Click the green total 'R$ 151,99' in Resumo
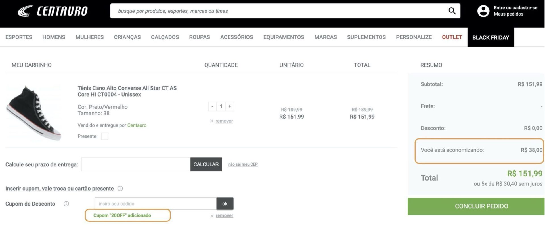Image resolution: width=545 pixels, height=229 pixels. pos(525,174)
